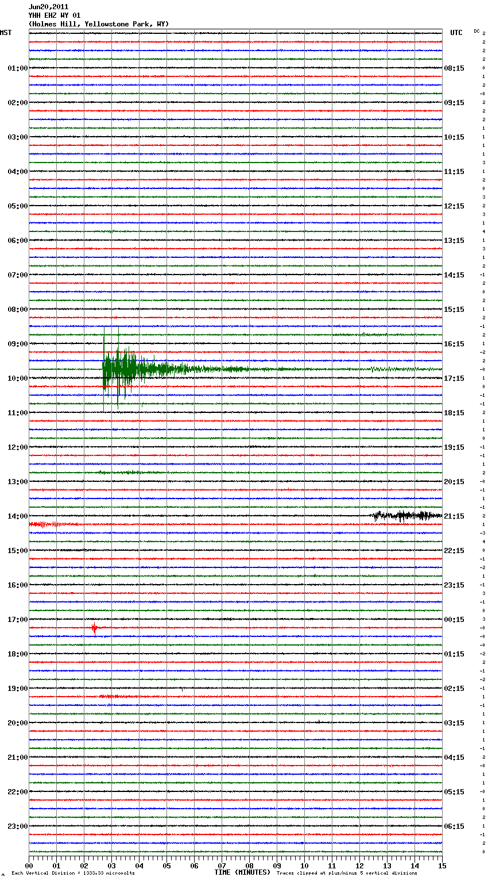Screen dimensions: 488x881
Task: Click the DC column heading
Action: tap(477, 31)
